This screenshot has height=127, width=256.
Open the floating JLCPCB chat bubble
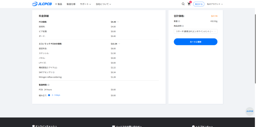249,111
